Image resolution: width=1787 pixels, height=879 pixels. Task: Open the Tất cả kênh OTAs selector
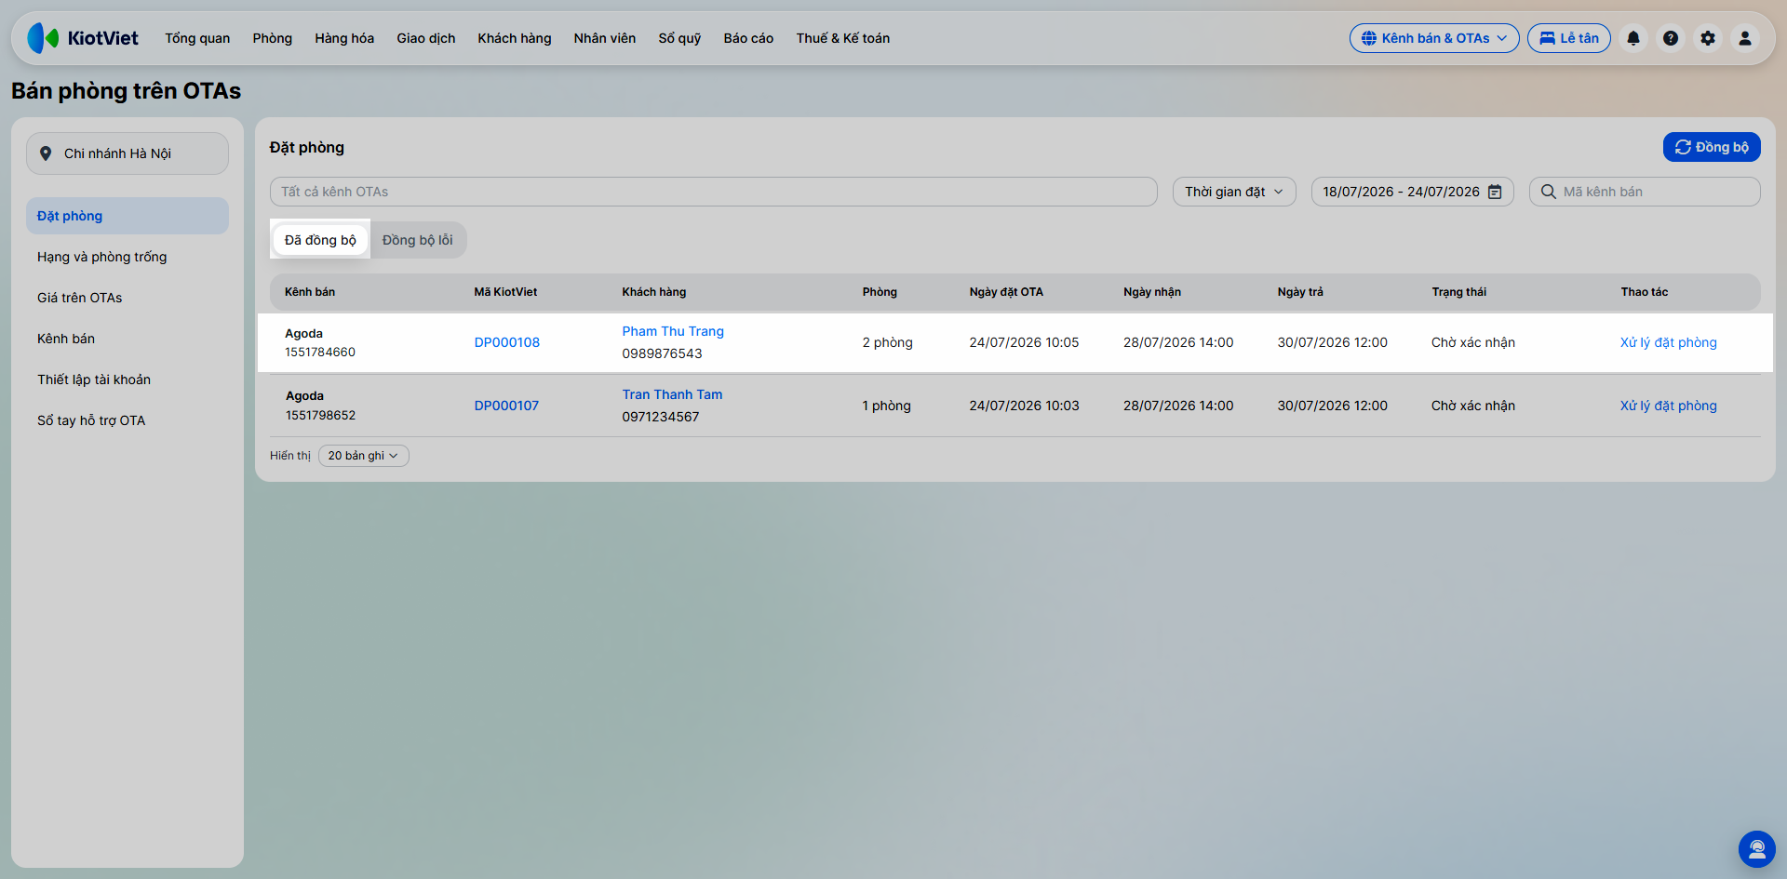click(x=713, y=192)
